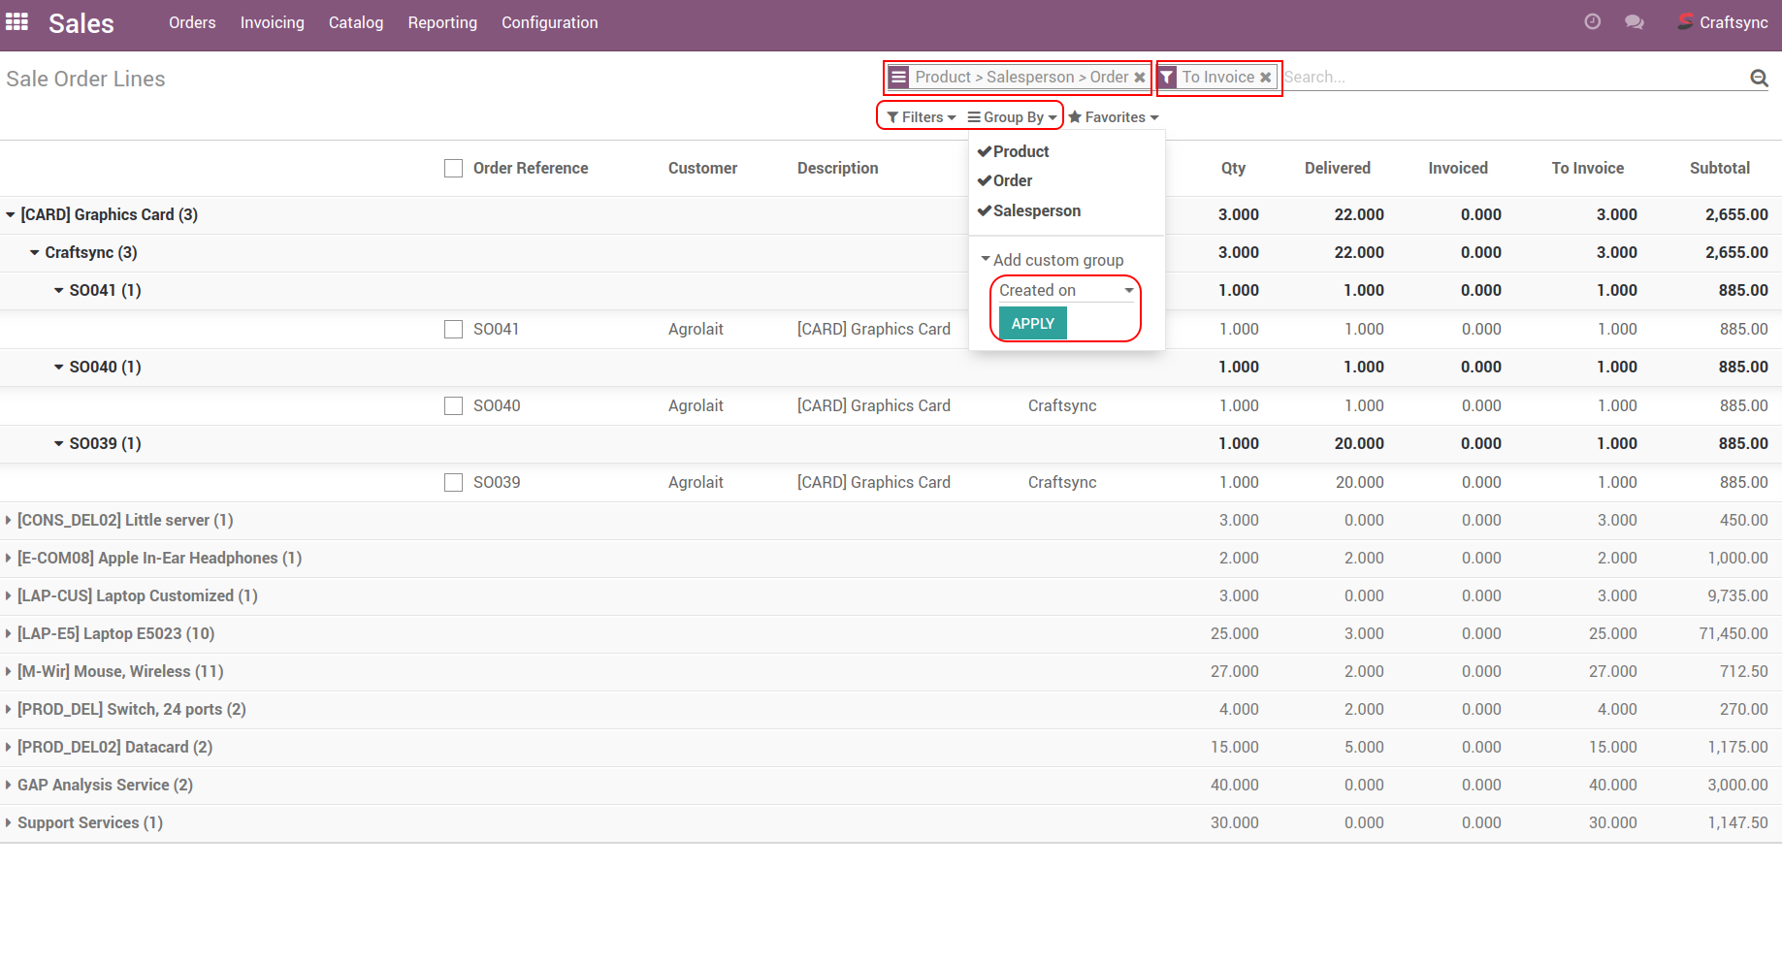
Task: Click into the Search input field
Action: (1513, 78)
